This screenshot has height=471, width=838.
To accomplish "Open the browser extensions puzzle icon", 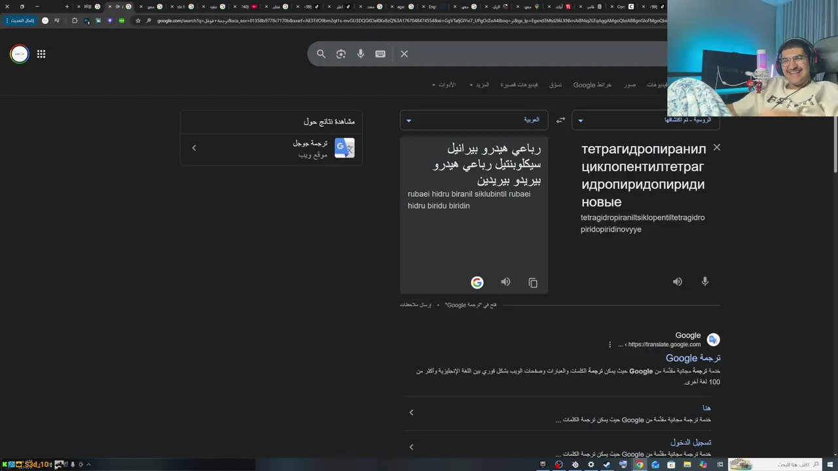I will (75, 21).
